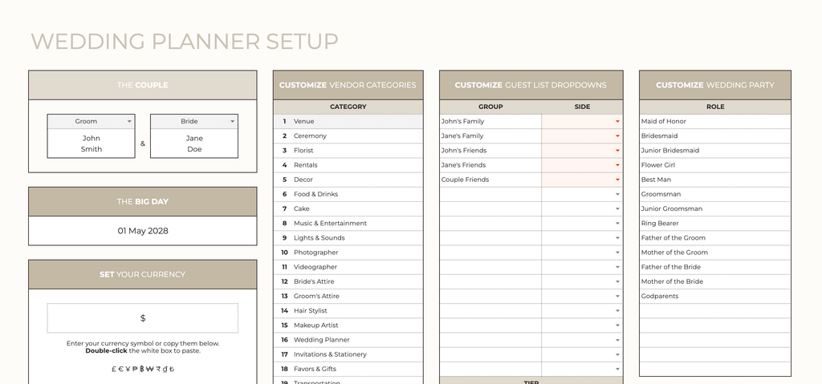Image resolution: width=822 pixels, height=384 pixels.
Task: Select the Best Man role cell
Action: [715, 180]
